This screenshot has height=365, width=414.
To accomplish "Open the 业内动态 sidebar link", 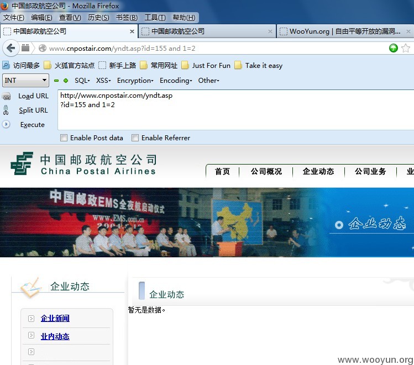I will pos(55,336).
